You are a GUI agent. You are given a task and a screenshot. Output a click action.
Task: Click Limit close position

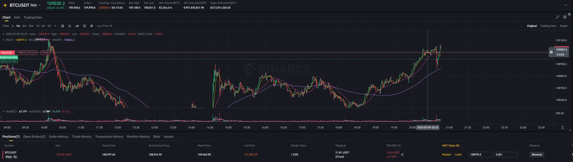[458, 155]
